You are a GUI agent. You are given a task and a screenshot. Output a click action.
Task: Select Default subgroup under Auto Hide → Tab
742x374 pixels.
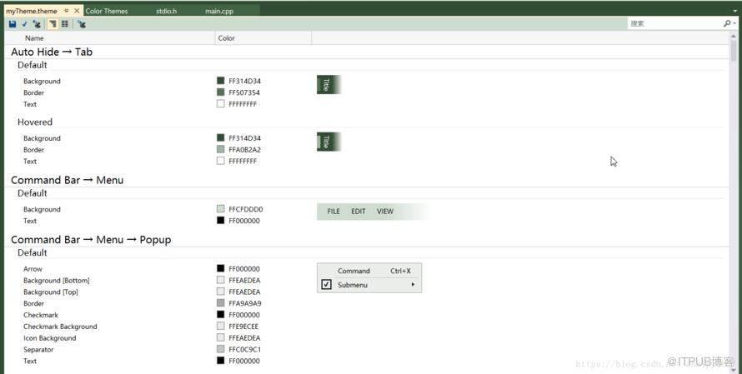tap(33, 65)
